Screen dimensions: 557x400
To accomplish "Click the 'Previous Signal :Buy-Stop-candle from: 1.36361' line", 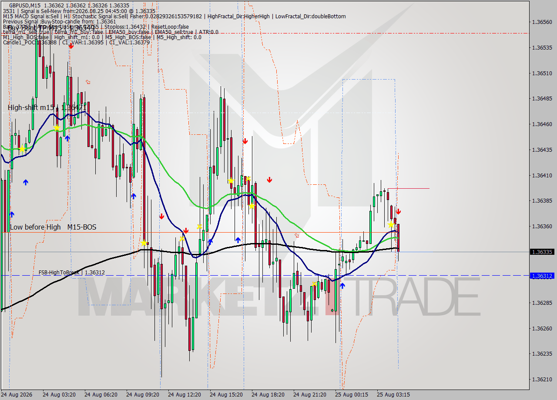I will pos(60,21).
